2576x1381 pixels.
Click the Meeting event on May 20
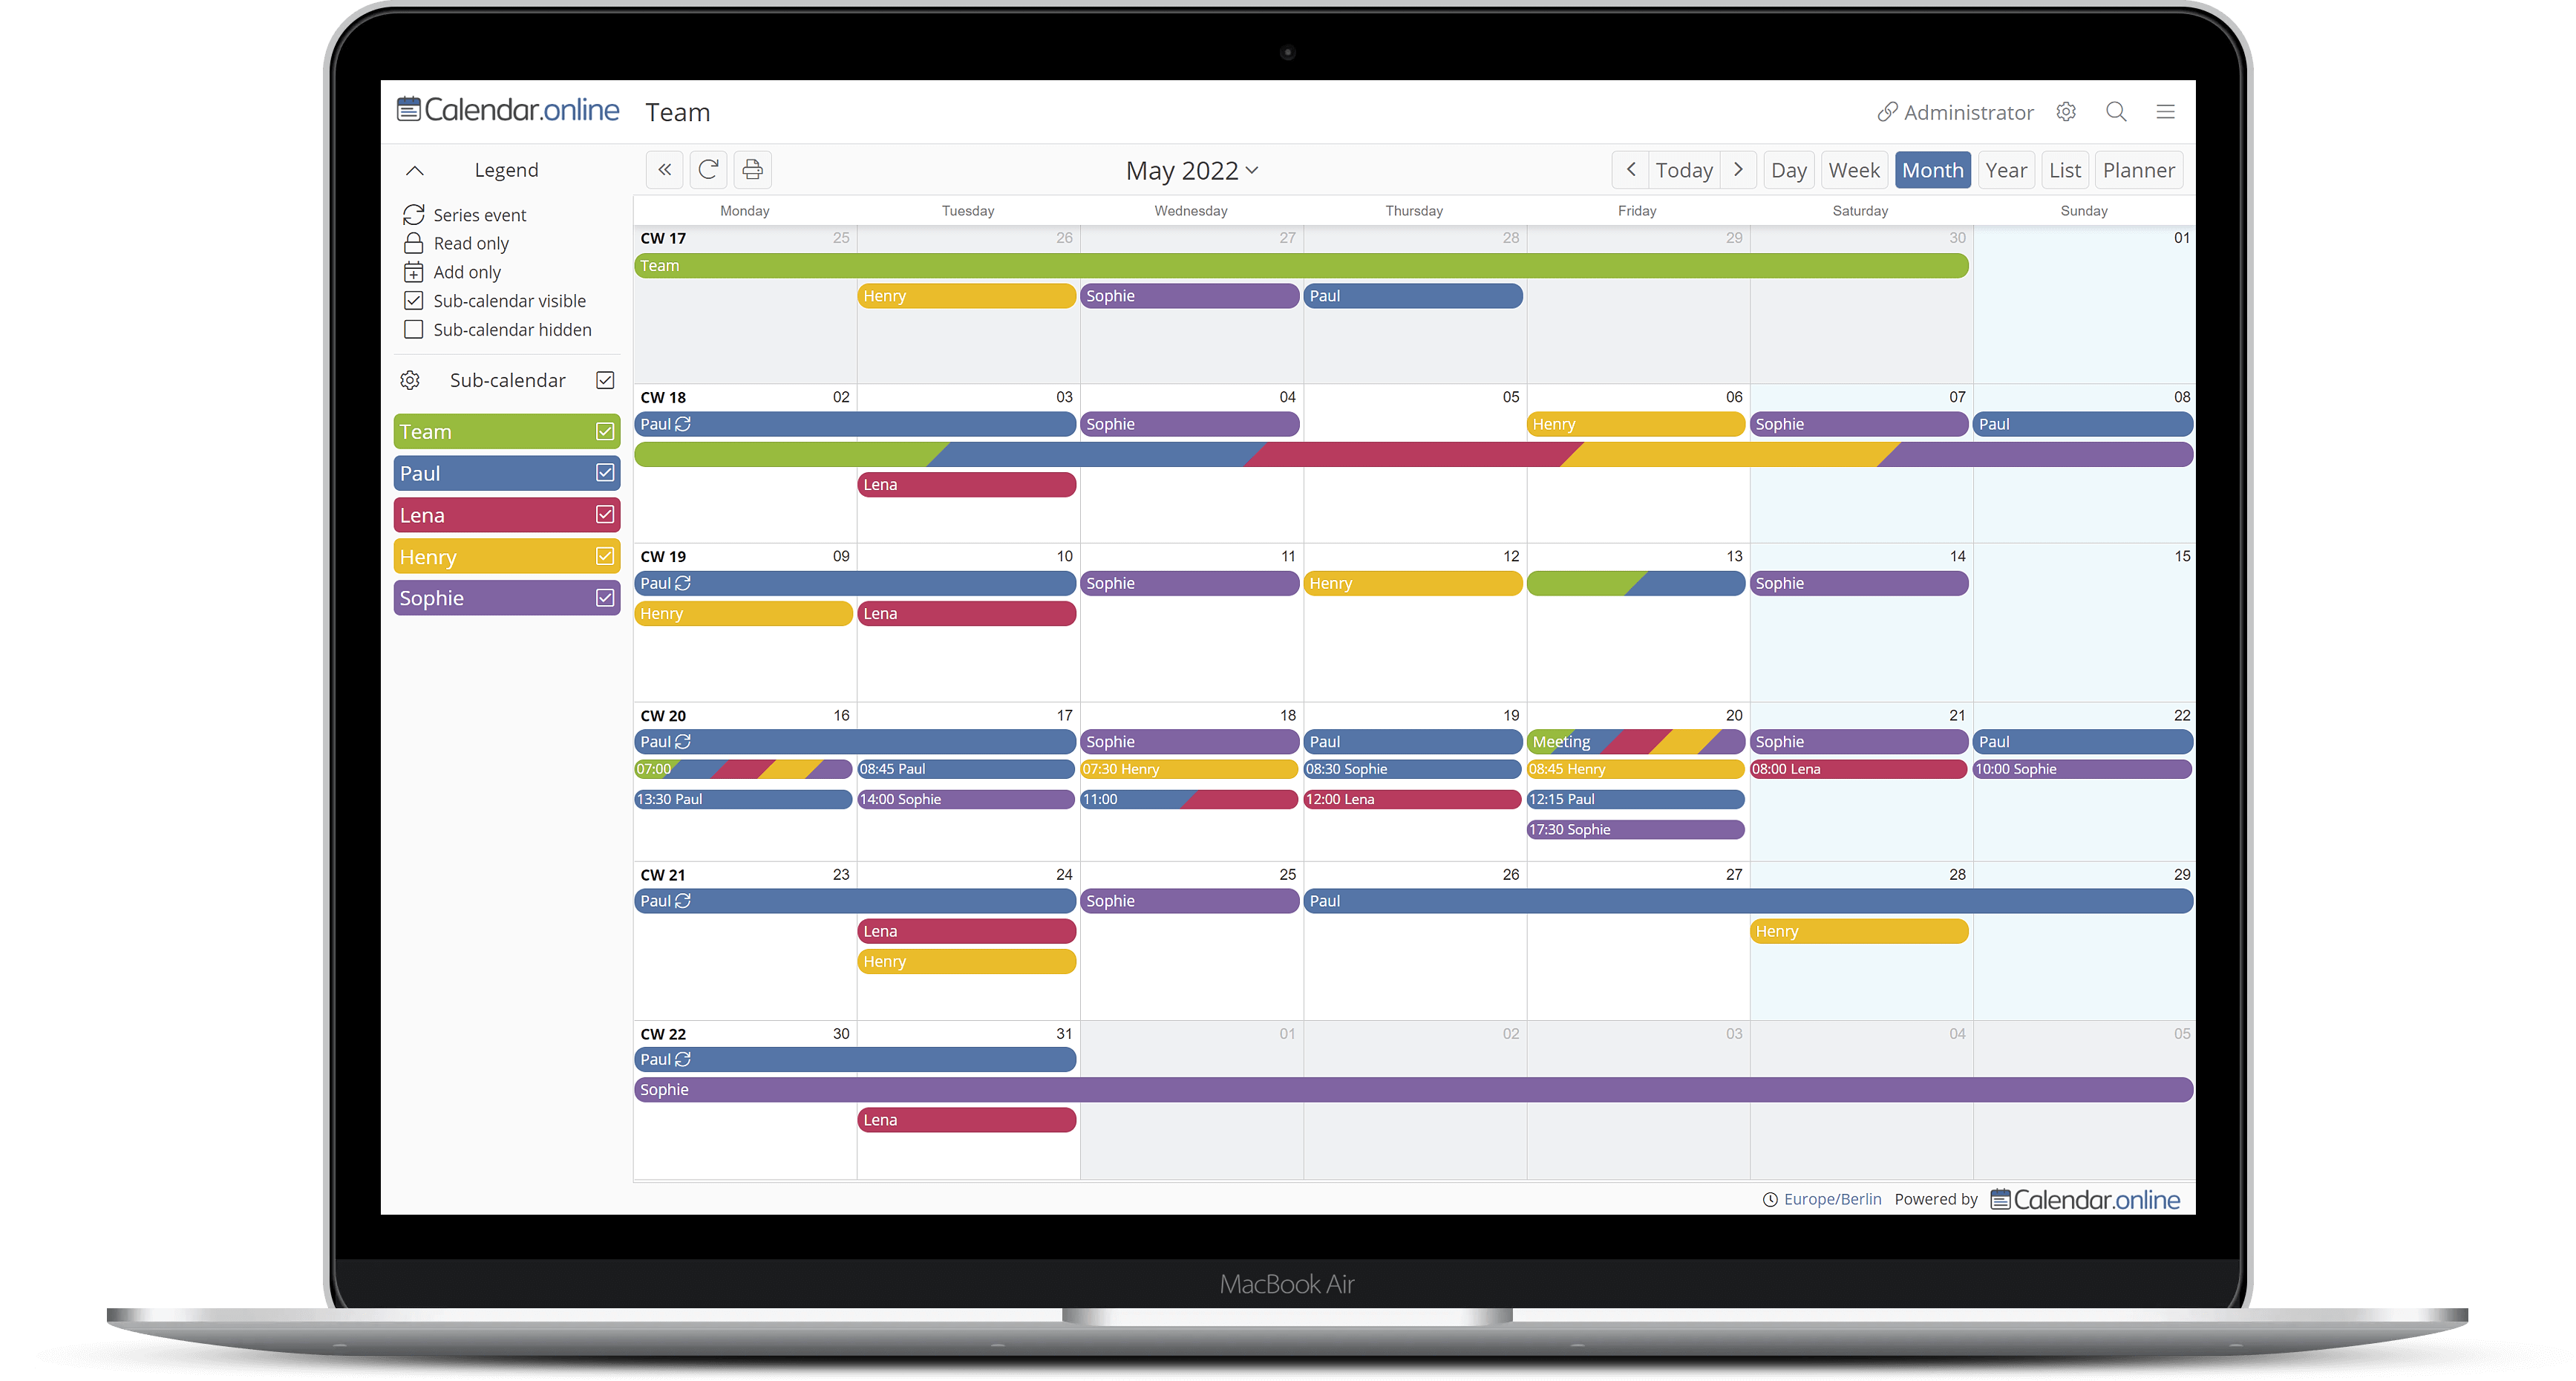pos(1630,740)
